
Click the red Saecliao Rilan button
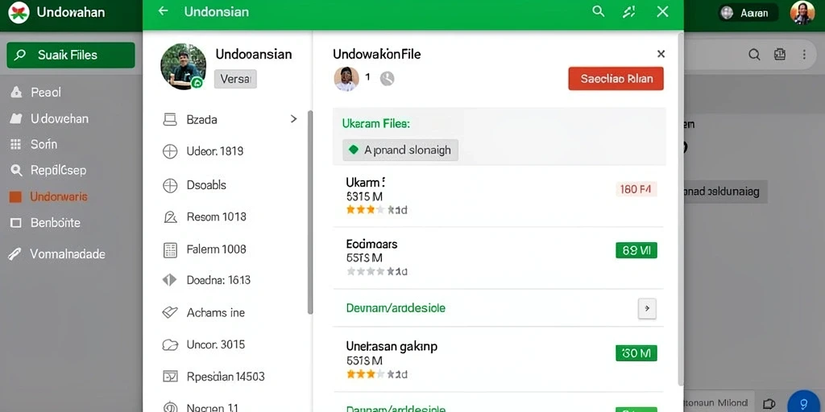[x=616, y=79]
